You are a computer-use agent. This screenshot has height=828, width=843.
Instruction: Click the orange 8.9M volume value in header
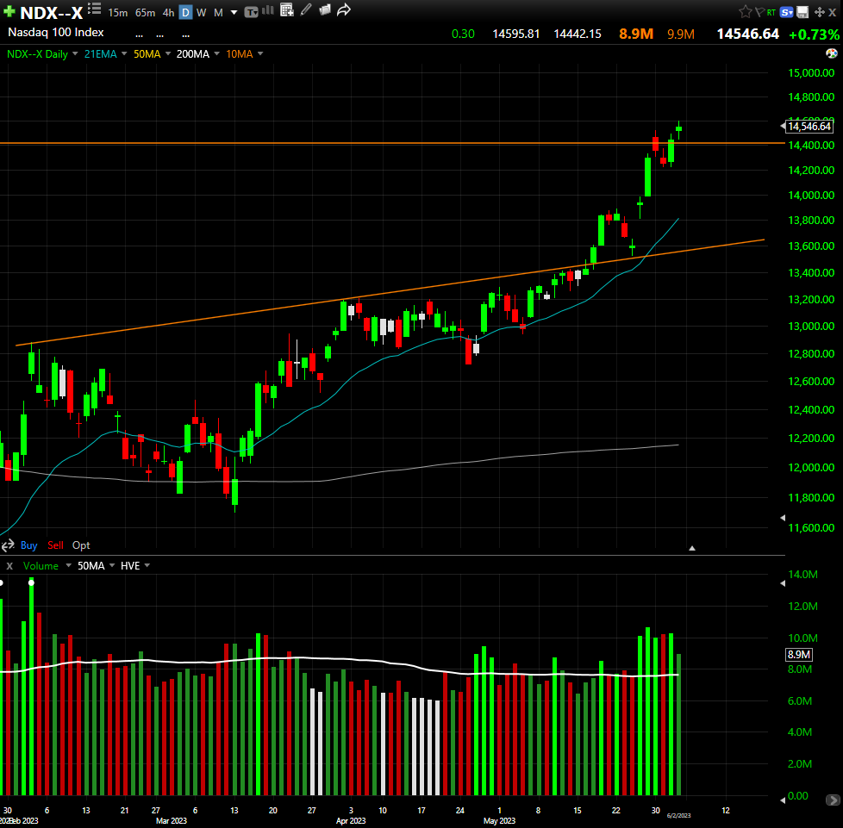[635, 34]
